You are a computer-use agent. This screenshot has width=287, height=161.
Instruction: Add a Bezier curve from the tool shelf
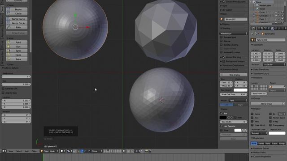coord(17,9)
